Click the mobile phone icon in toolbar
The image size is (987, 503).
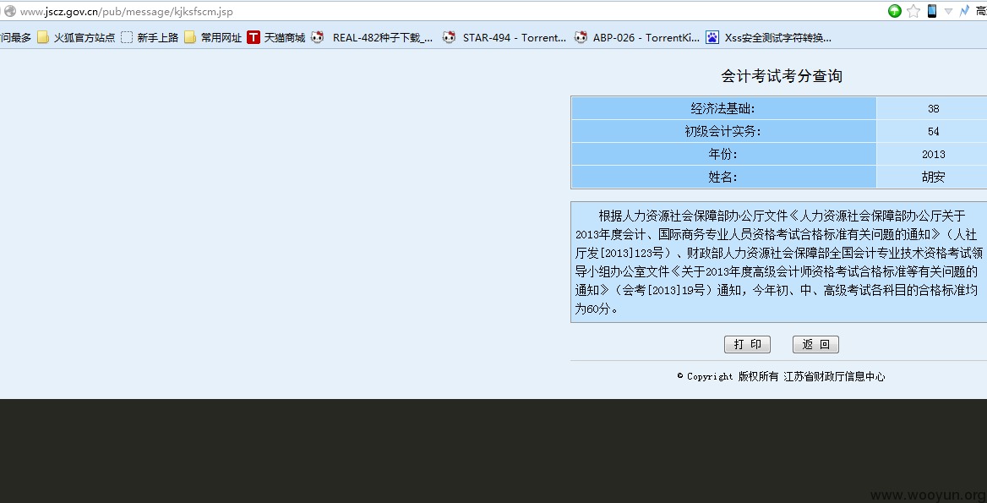coord(931,11)
